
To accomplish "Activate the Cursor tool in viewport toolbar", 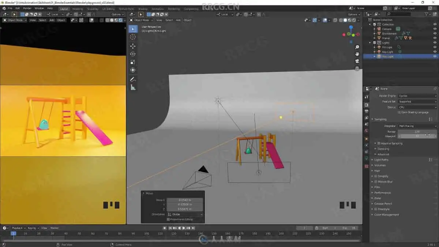I will (133, 37).
